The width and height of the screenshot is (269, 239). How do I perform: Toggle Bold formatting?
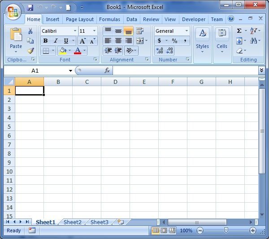(x=45, y=41)
